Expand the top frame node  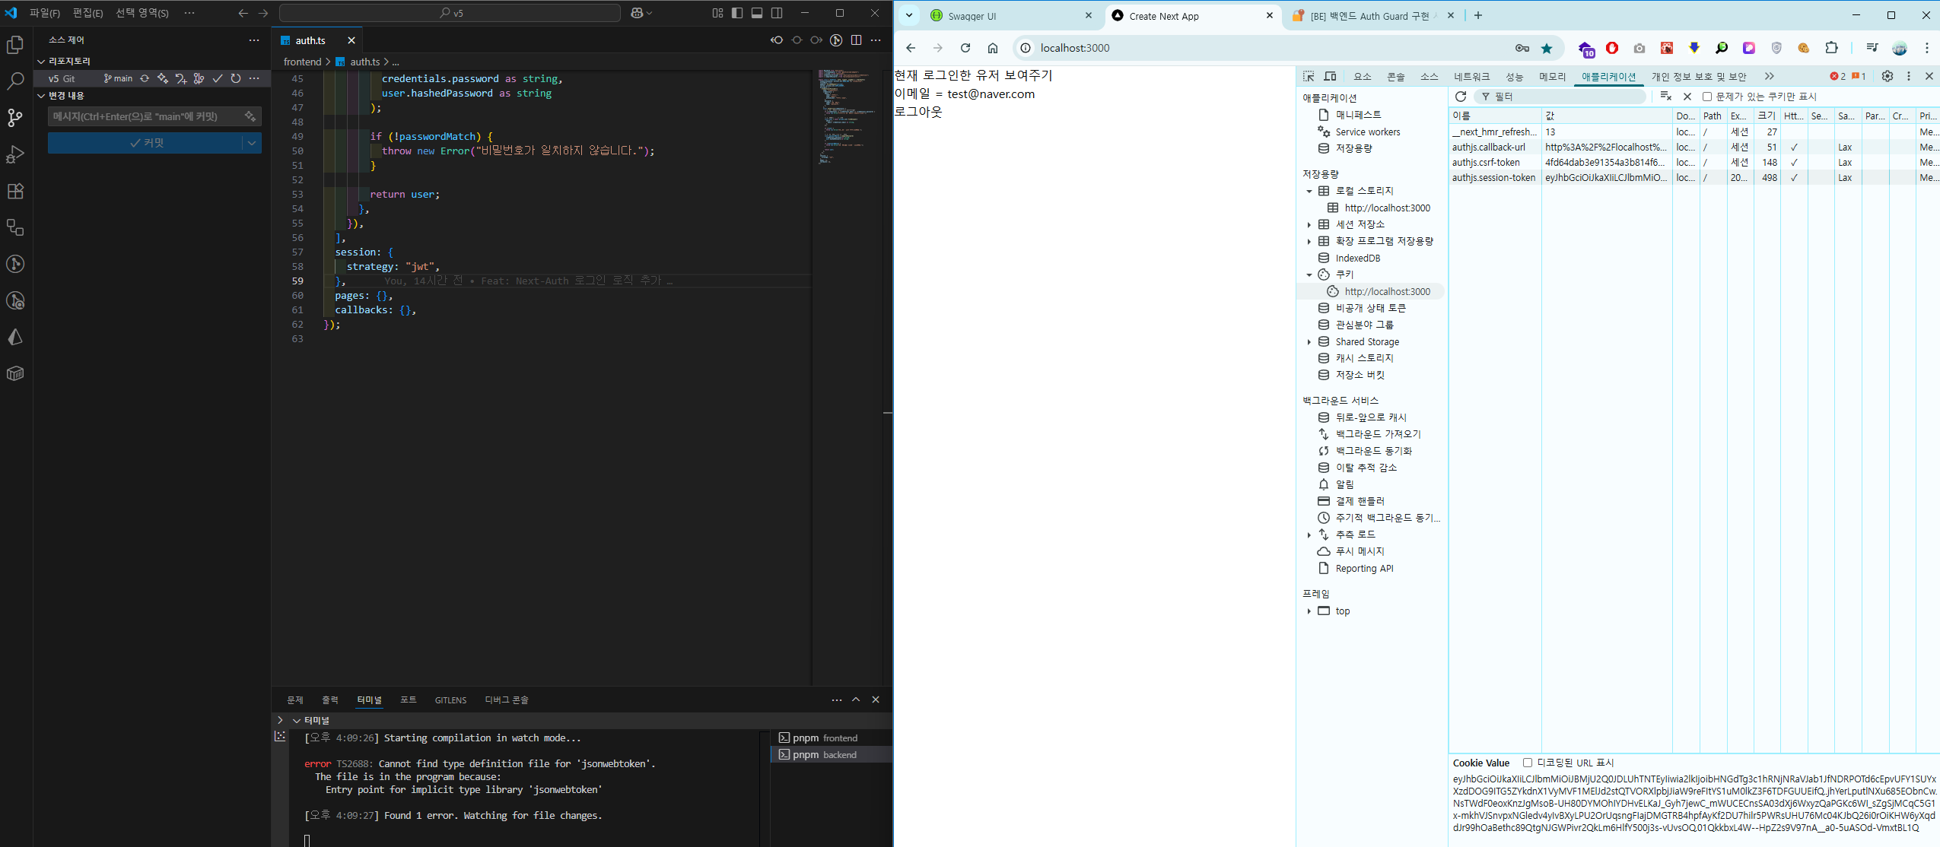point(1309,611)
